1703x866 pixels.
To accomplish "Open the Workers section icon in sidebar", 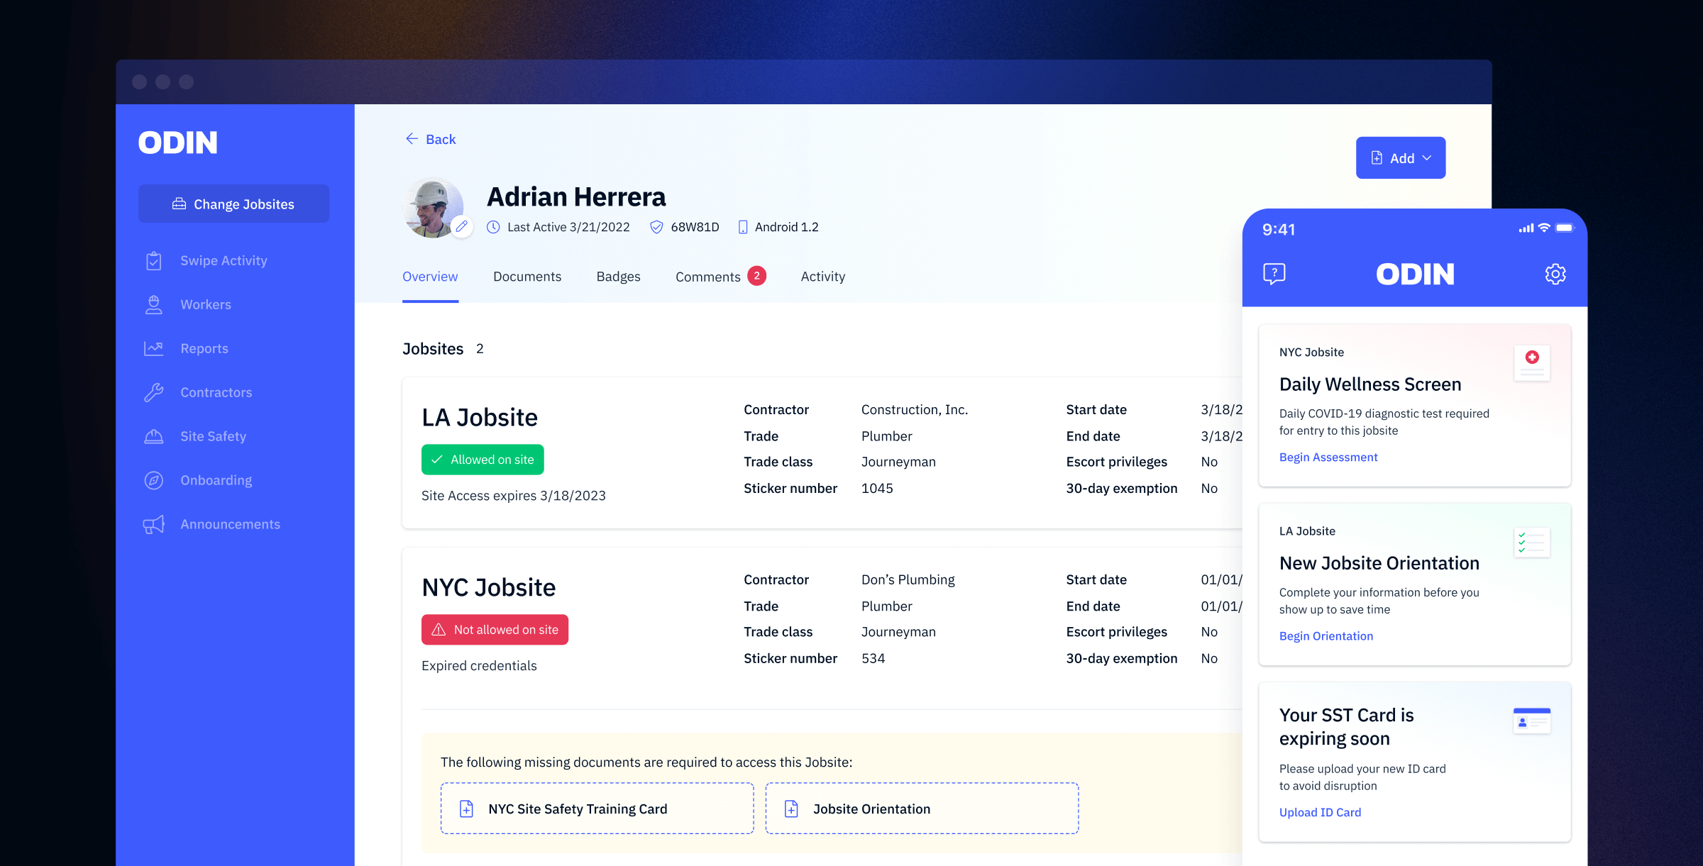I will pyautogui.click(x=153, y=304).
